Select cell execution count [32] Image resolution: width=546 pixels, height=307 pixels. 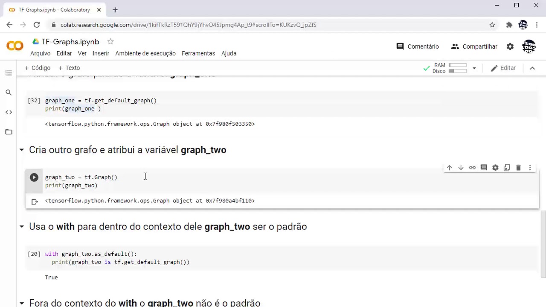(34, 100)
